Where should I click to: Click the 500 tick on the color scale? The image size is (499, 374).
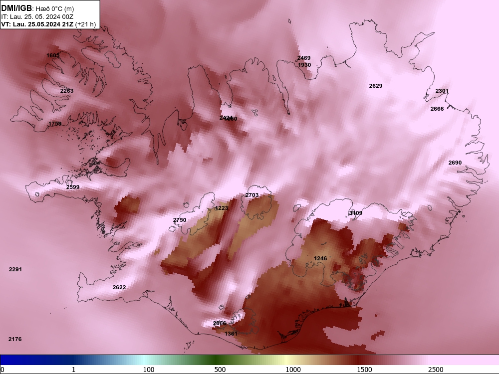pos(220,370)
